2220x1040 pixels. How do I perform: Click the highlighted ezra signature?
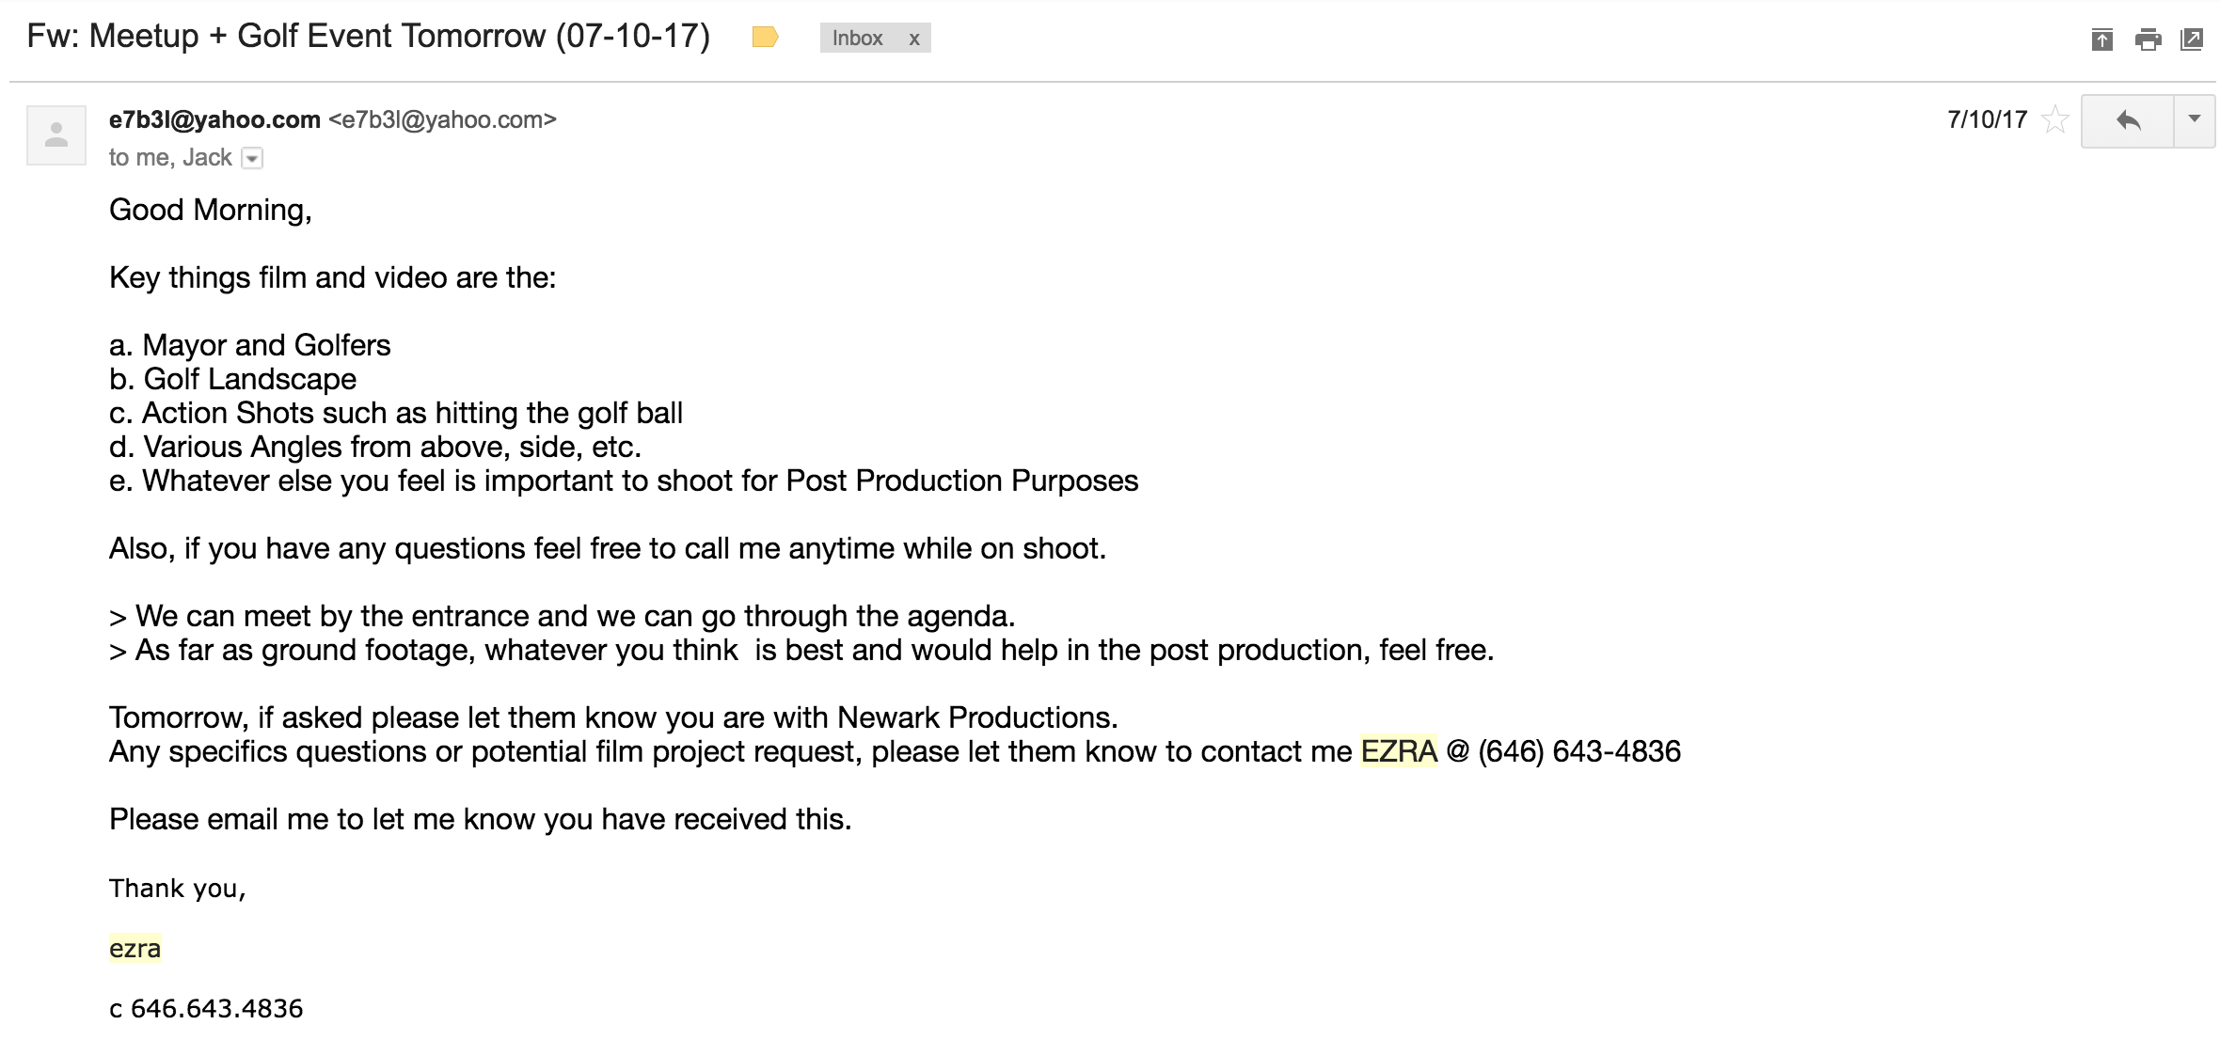(x=135, y=948)
